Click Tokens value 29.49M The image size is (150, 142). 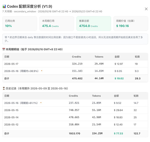[99, 64]
